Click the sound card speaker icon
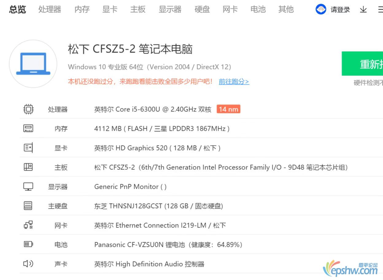Screen dimensions: 383x280 click(28, 264)
